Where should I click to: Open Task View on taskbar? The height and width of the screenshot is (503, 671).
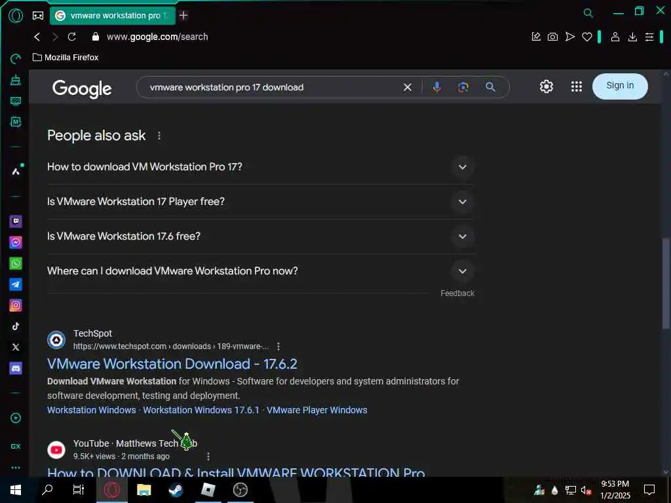click(x=79, y=490)
